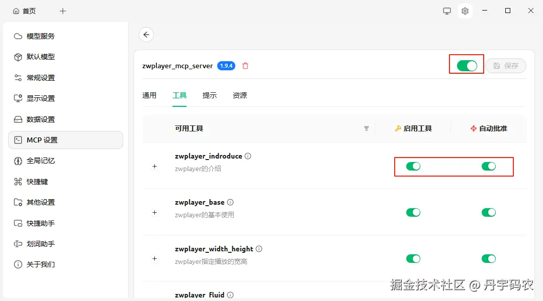Toggle the zwplayer_mcp_server master switch
This screenshot has width=543, height=301.
pos(467,66)
